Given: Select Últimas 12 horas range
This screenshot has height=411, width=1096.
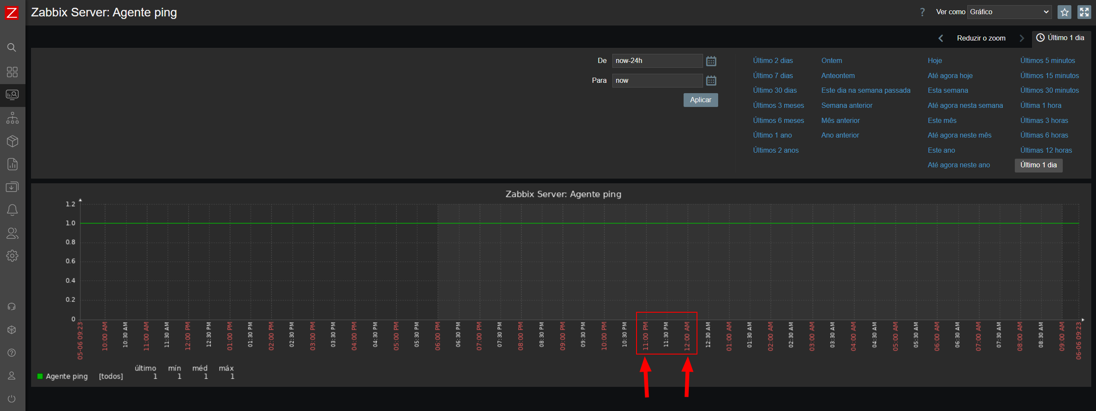Looking at the screenshot, I should 1046,151.
